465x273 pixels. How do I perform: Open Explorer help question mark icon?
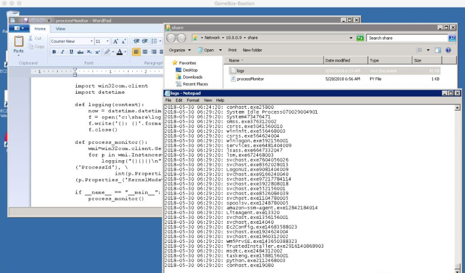click(x=448, y=50)
